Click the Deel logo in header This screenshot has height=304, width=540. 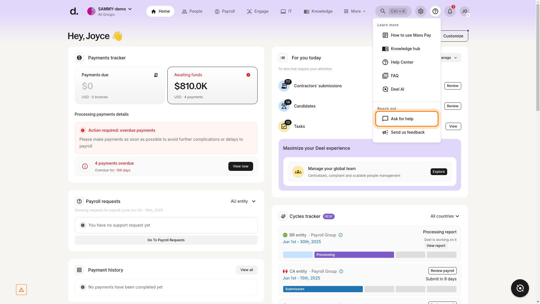pos(74,11)
